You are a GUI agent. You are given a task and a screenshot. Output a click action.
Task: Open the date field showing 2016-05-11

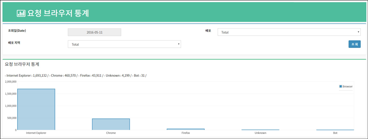[x=94, y=32]
